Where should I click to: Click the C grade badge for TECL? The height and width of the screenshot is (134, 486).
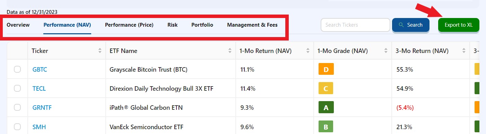pyautogui.click(x=326, y=89)
